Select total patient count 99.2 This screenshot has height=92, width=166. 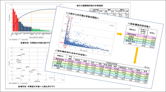pyautogui.click(x=143, y=46)
